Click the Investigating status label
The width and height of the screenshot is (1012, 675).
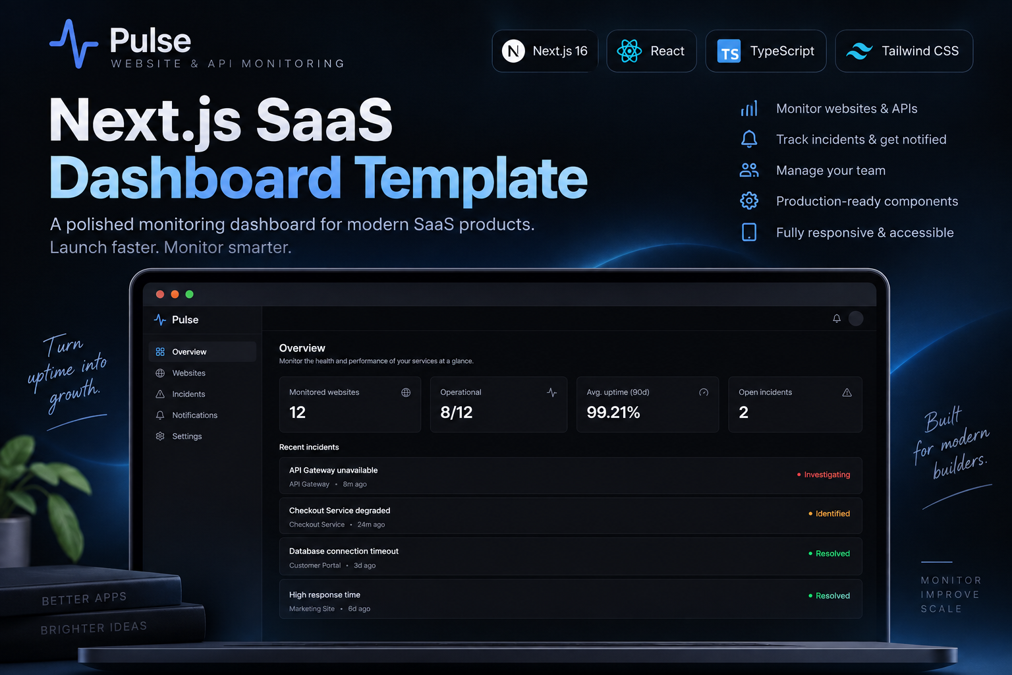pyautogui.click(x=824, y=475)
